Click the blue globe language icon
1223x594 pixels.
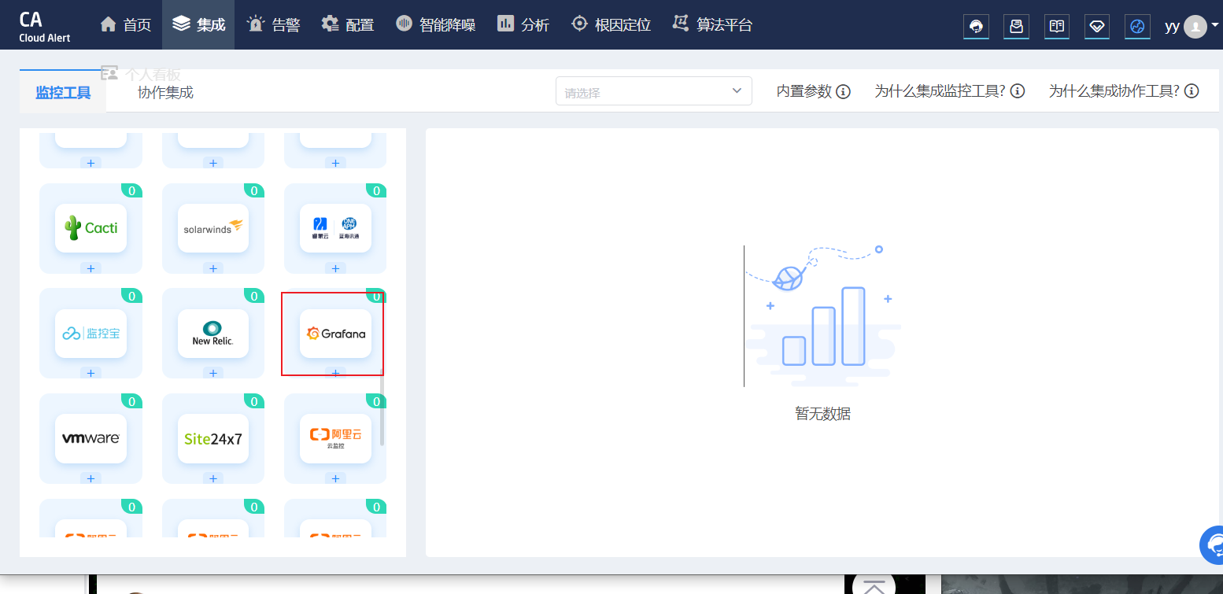tap(1137, 27)
